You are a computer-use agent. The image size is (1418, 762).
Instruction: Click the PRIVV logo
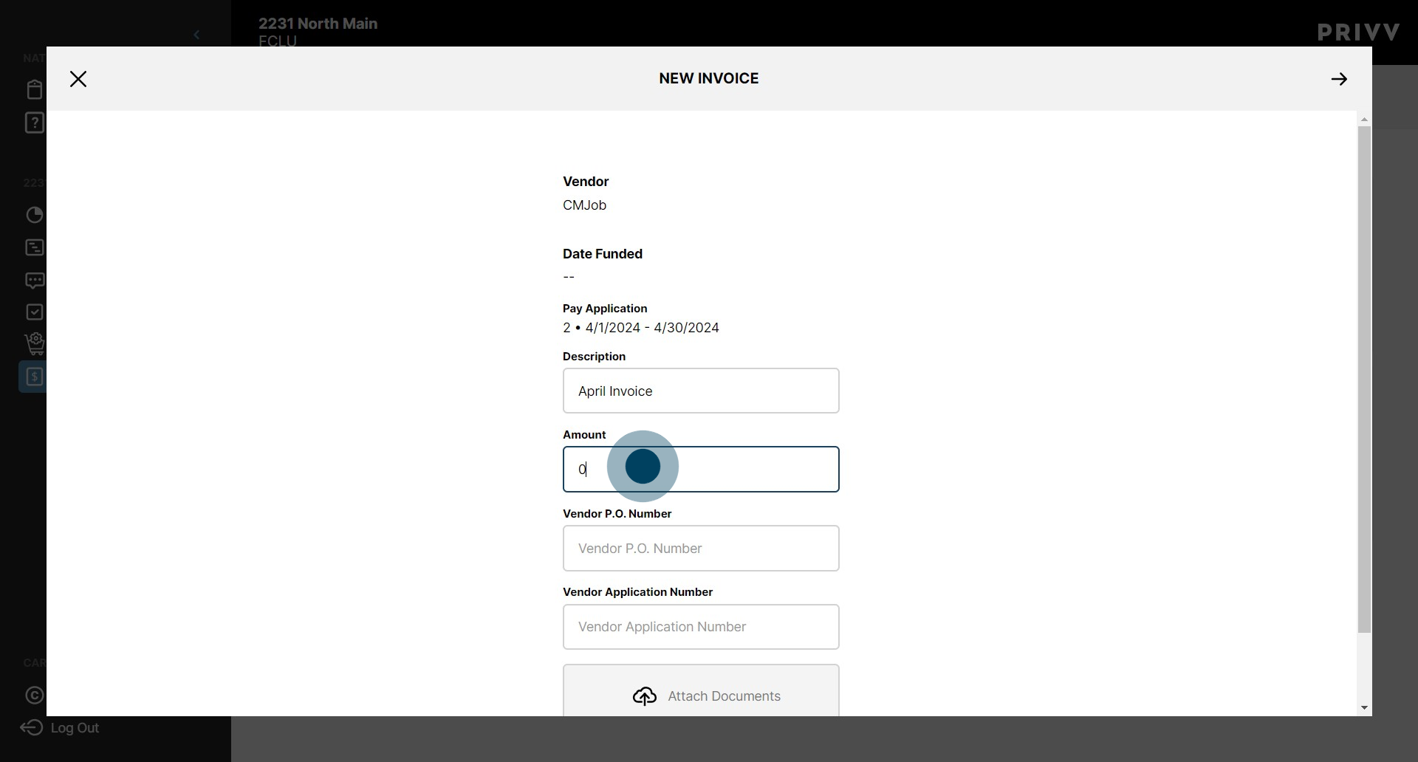point(1358,32)
